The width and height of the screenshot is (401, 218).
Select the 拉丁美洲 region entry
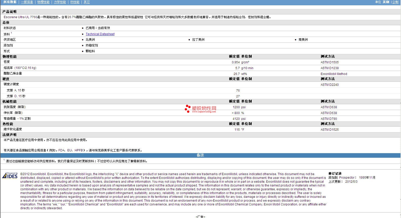tap(198, 40)
